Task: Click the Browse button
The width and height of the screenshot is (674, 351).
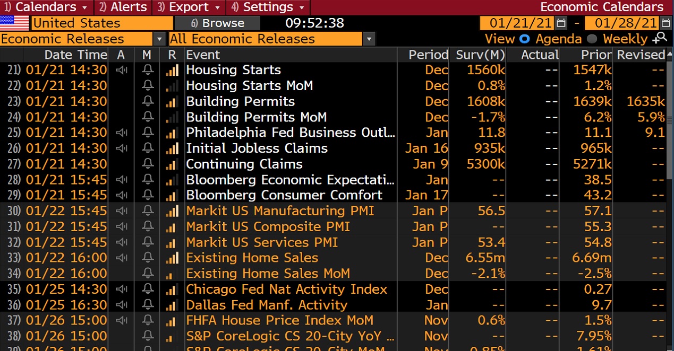Action: click(x=218, y=23)
